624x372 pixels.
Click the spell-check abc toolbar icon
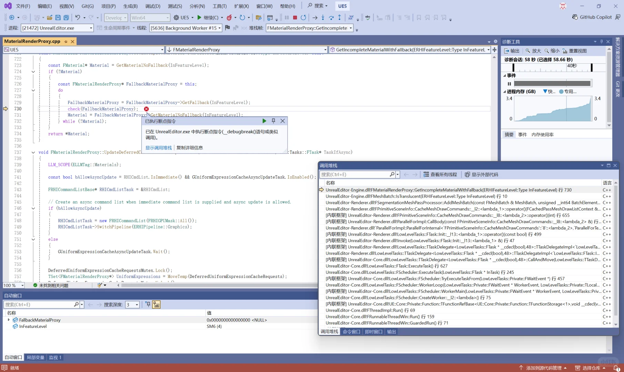[368, 18]
